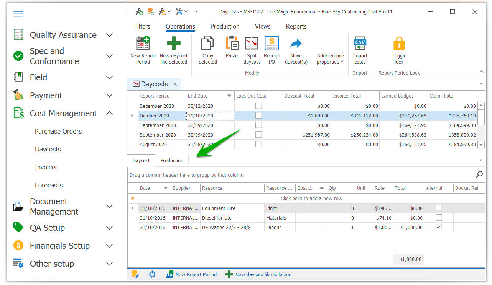Screen dimensions: 492x285
Task: Click the Split daycost icon
Action: pyautogui.click(x=252, y=43)
